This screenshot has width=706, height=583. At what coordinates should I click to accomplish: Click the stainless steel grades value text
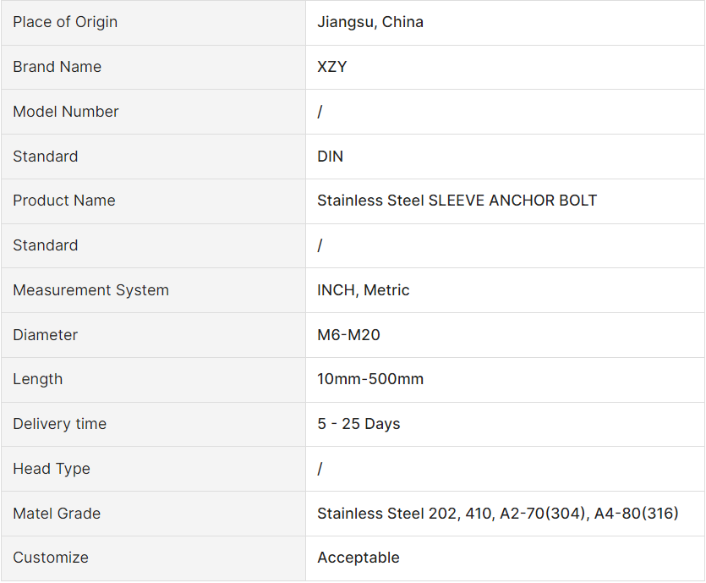pyautogui.click(x=498, y=514)
